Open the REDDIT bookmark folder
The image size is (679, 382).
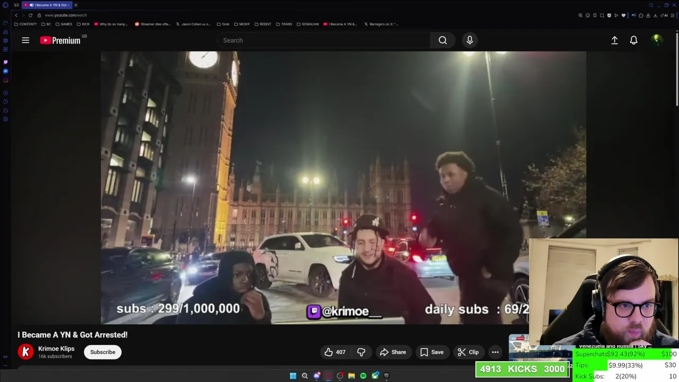pyautogui.click(x=263, y=24)
